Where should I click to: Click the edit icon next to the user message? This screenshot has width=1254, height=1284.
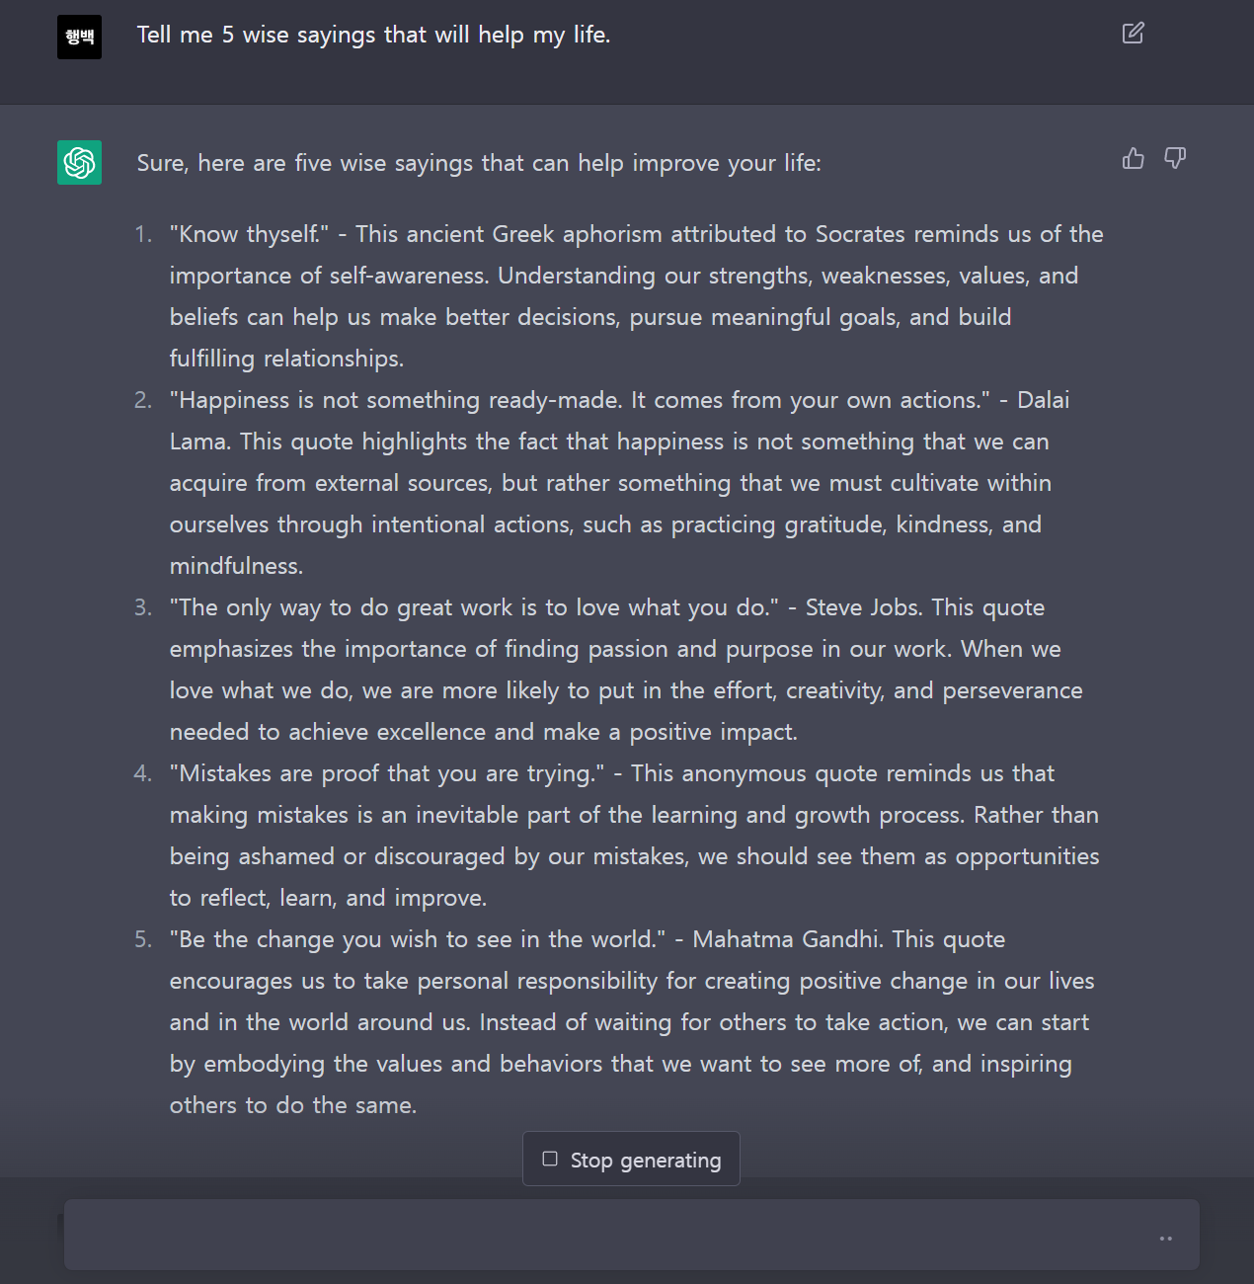click(1132, 33)
